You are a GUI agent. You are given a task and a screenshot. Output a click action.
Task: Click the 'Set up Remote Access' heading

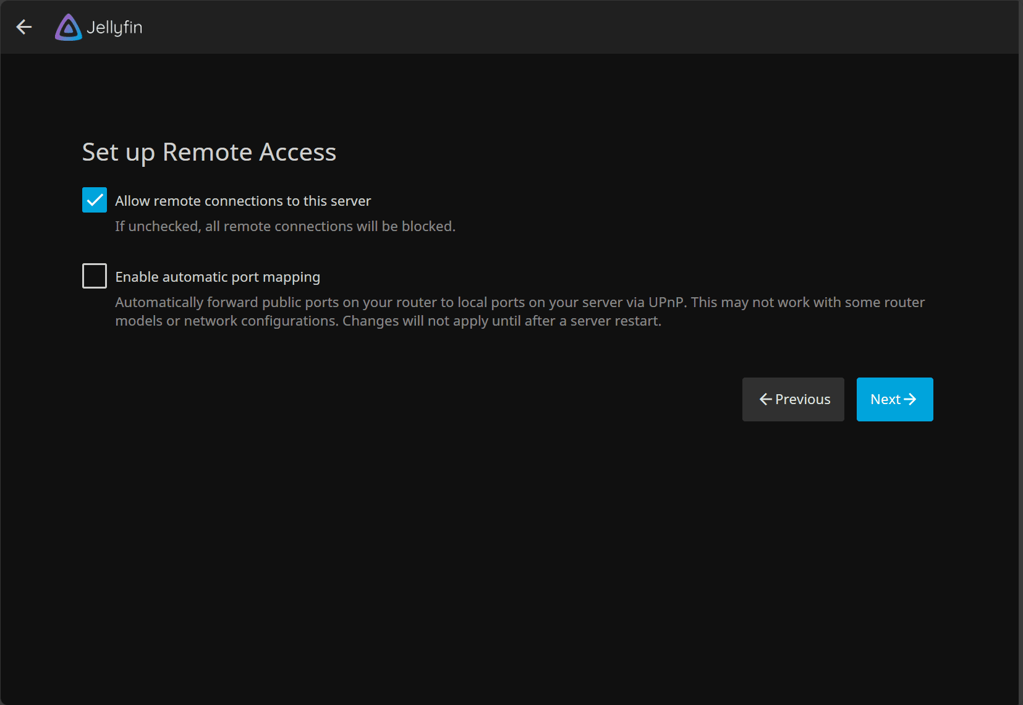point(209,153)
